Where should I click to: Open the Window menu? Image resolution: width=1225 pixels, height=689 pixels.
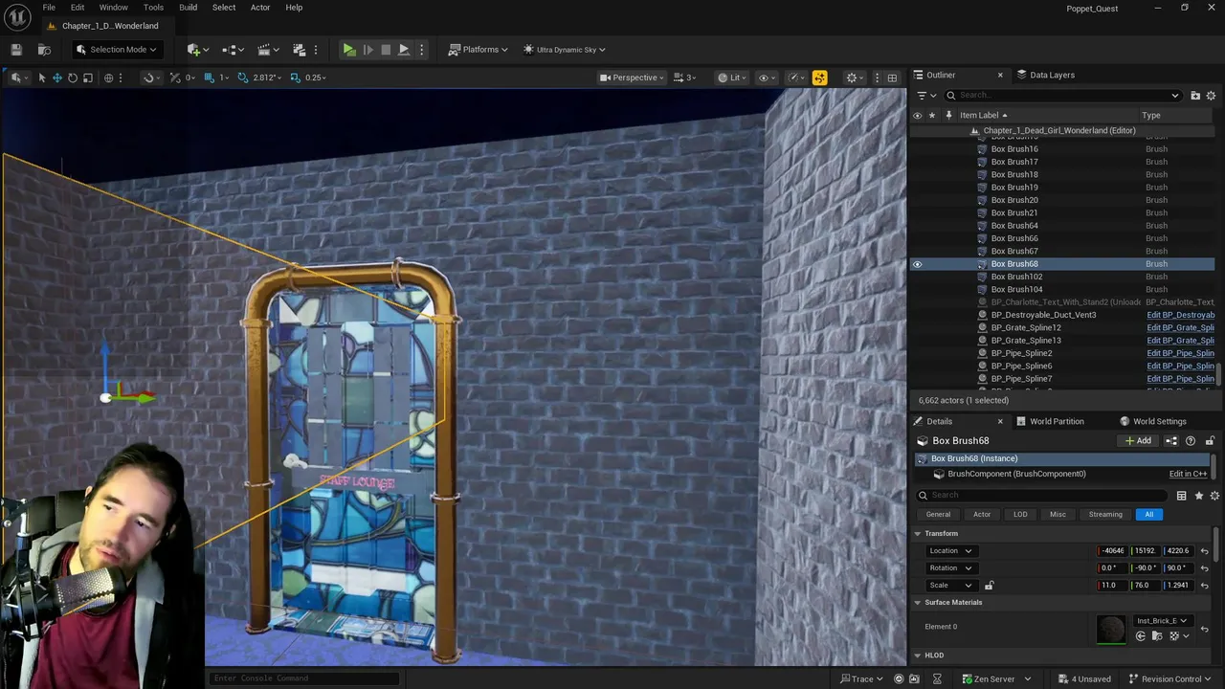(x=113, y=8)
